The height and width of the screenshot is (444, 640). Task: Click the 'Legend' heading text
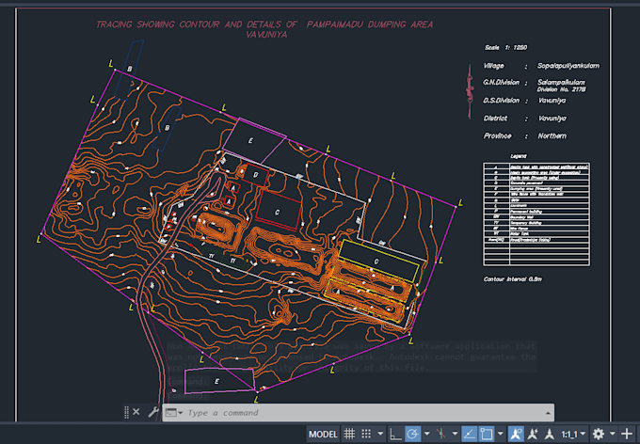(x=519, y=156)
